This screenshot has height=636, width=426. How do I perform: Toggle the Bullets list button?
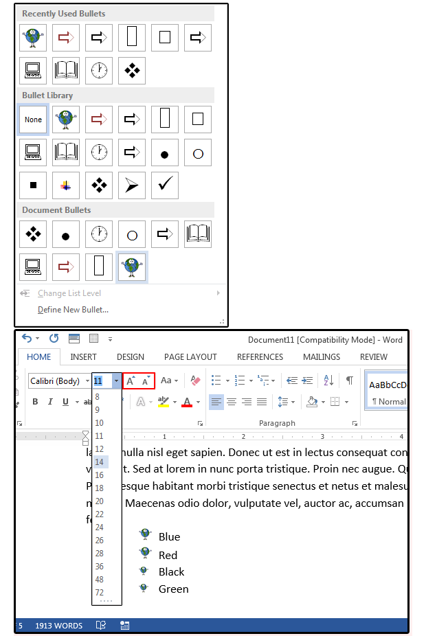tap(216, 381)
